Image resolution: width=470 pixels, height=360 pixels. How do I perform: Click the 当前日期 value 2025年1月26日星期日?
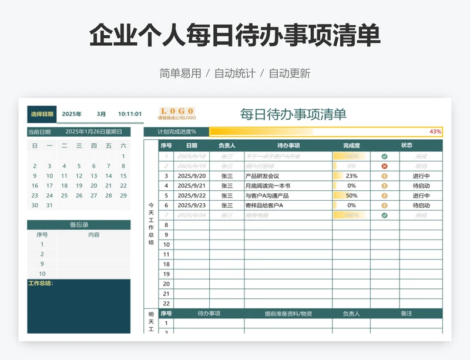[93, 132]
